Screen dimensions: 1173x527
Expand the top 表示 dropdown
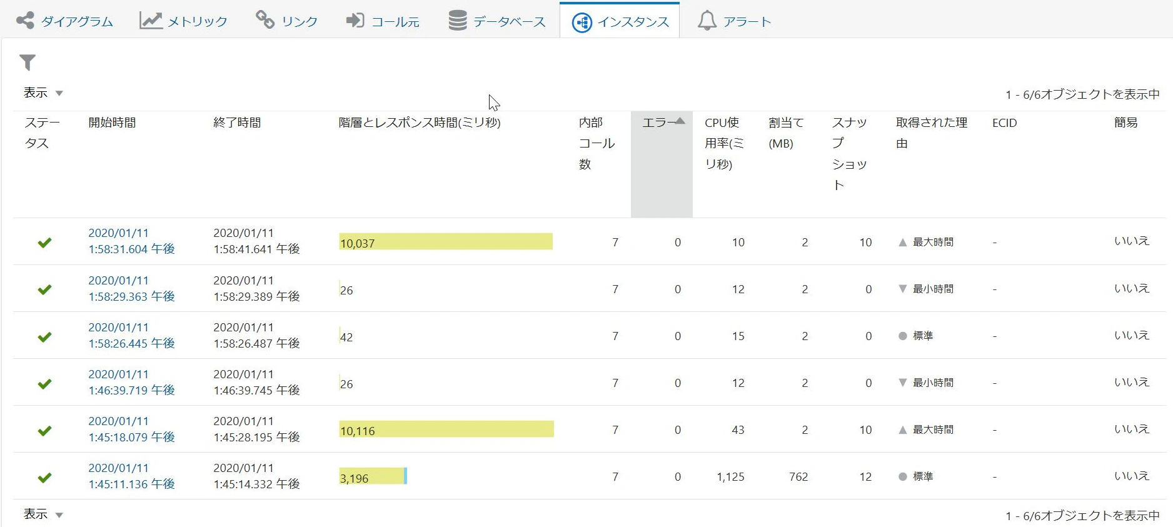43,93
